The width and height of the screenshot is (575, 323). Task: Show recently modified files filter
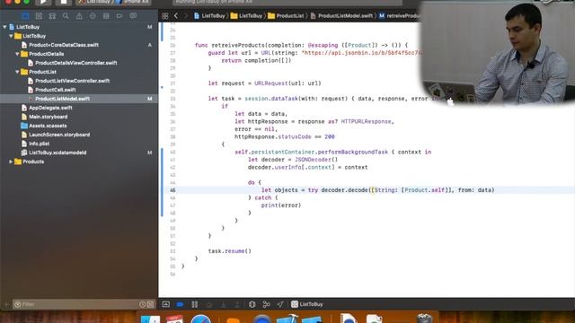coord(142,304)
